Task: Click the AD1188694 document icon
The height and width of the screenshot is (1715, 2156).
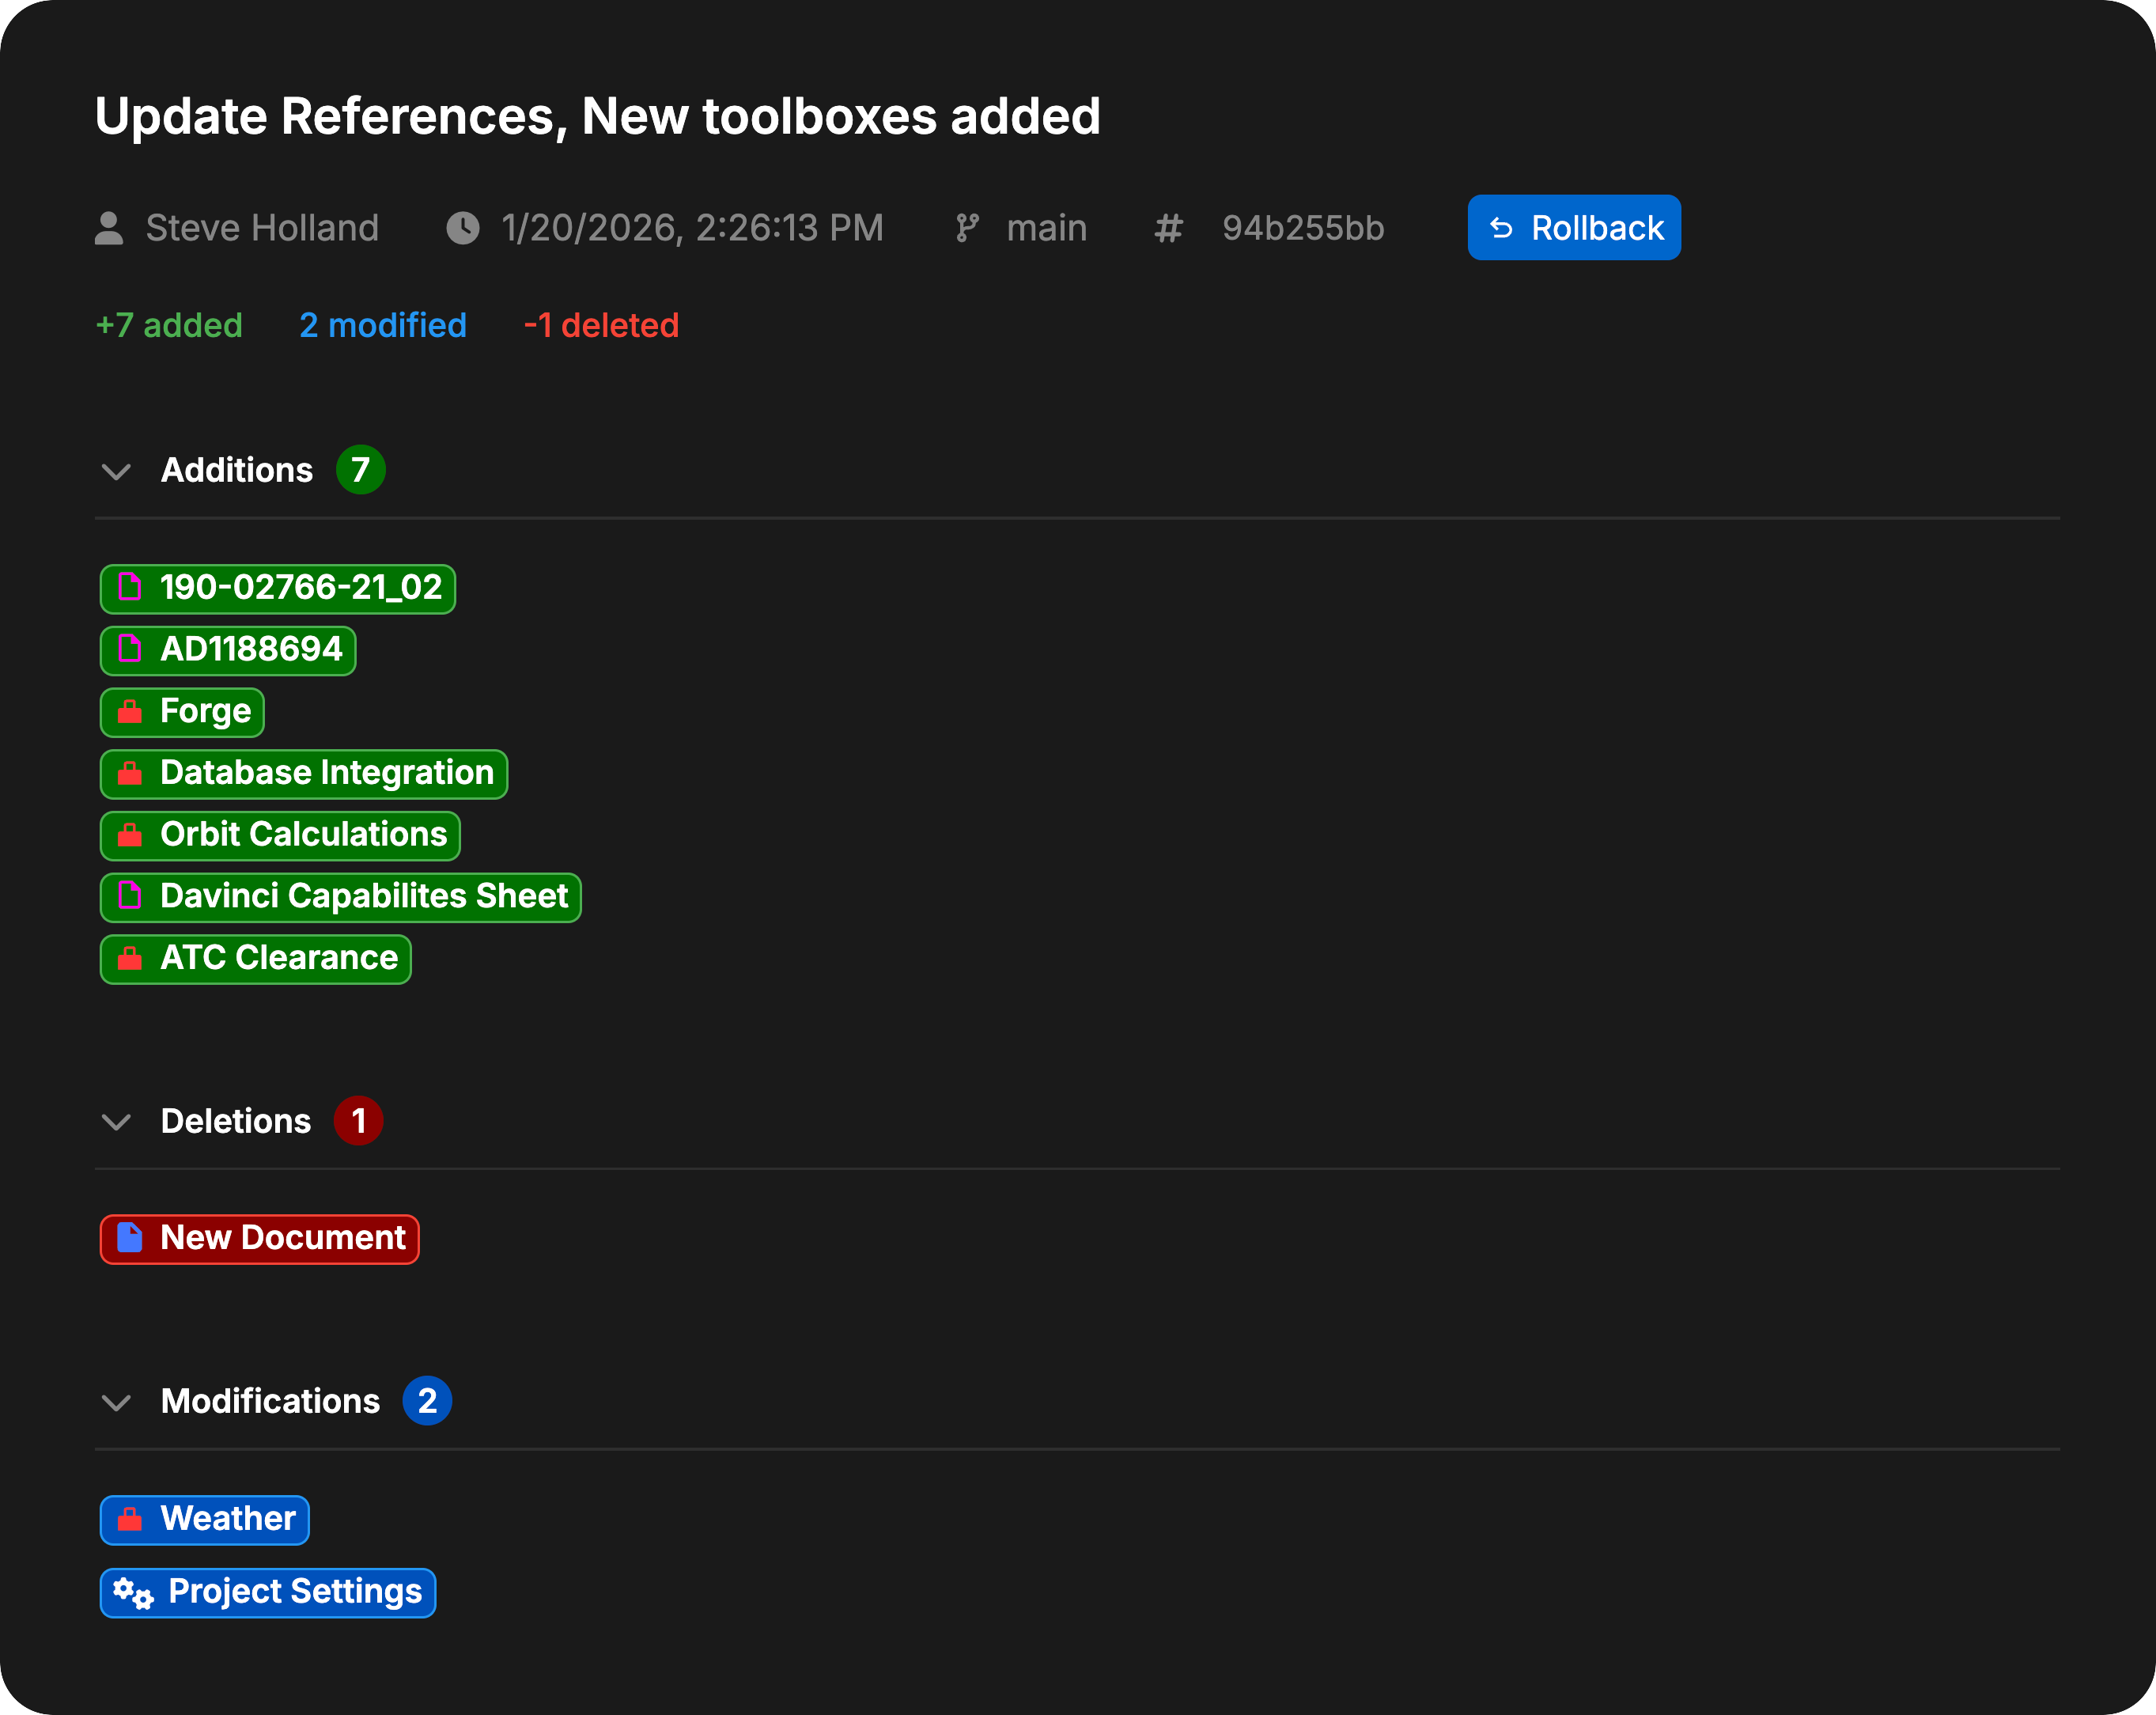Action: tap(130, 649)
